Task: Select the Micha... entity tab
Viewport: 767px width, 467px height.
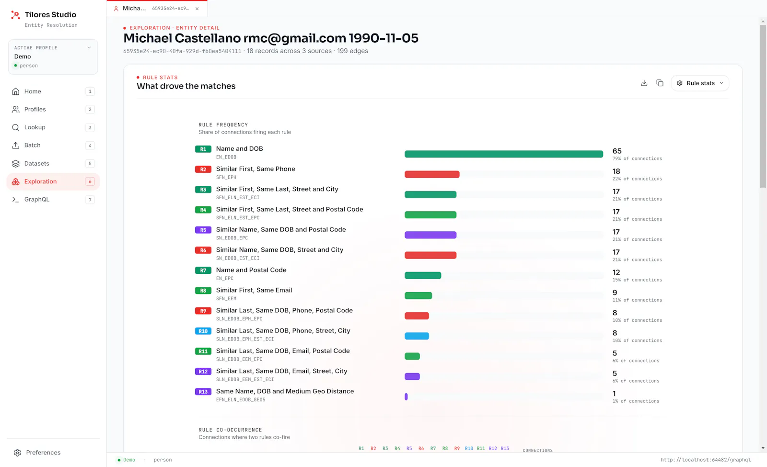Action: coord(151,9)
